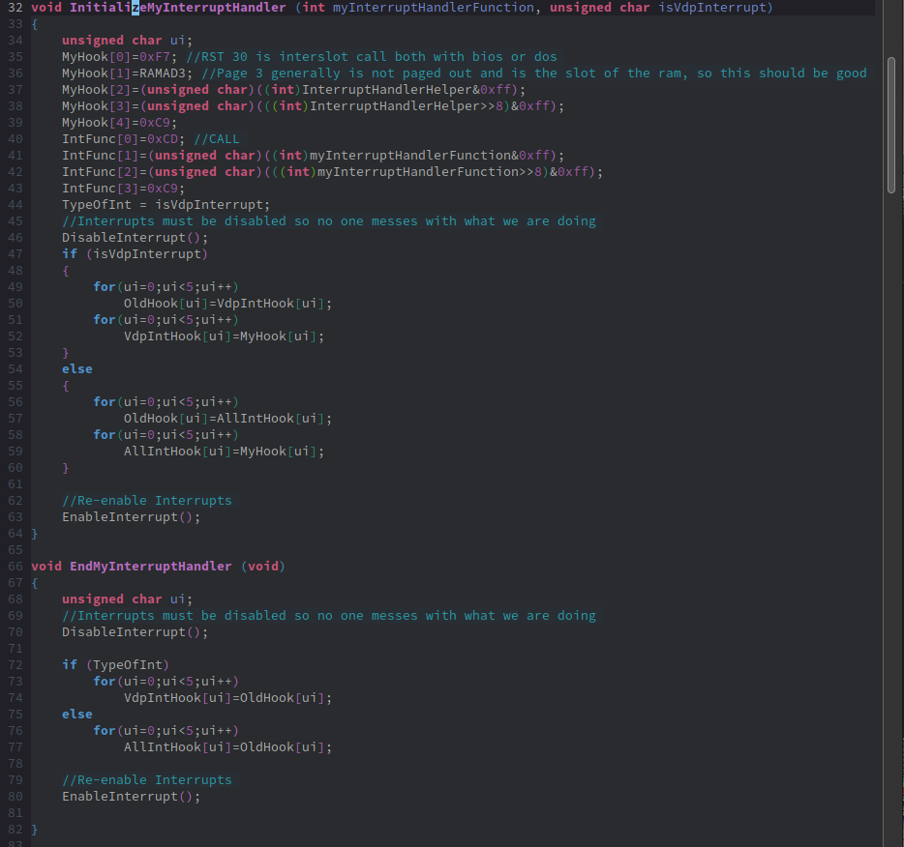The height and width of the screenshot is (847, 904).
Task: Click the 'RST 30 is interslot call' comment
Action: (x=372, y=56)
